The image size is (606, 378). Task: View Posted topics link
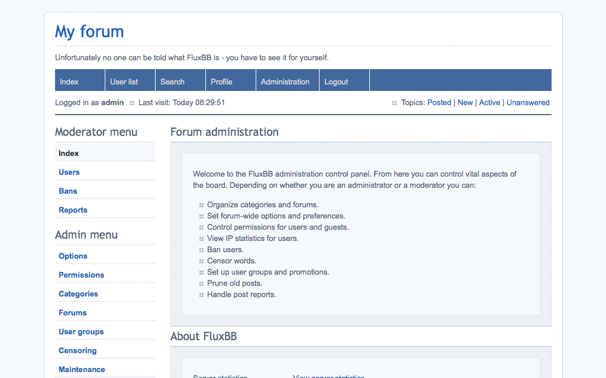point(439,102)
